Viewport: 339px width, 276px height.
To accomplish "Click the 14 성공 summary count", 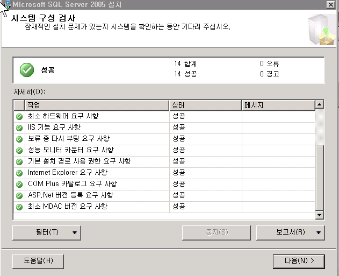I will click(x=185, y=74).
